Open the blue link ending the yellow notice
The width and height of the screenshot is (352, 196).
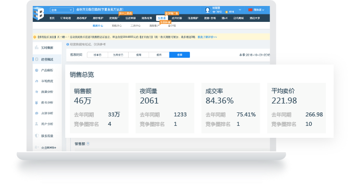pos(207,37)
